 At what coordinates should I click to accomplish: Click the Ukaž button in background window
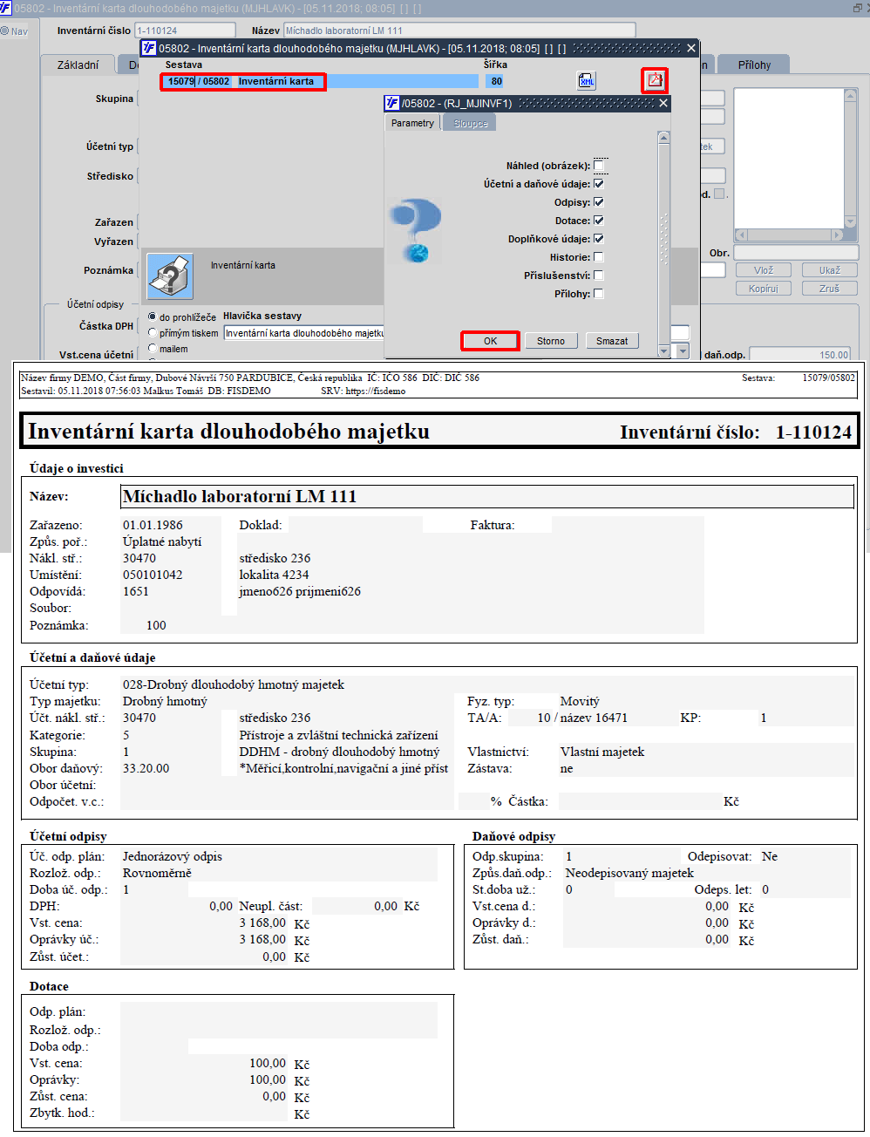point(830,270)
